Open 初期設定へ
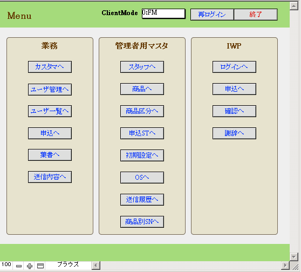 [x=142, y=155]
